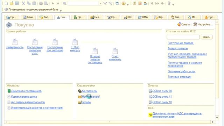The height and width of the screenshot is (126, 224).
Task: Expand the toolbar search field dropdown
Action: click(x=100, y=3)
